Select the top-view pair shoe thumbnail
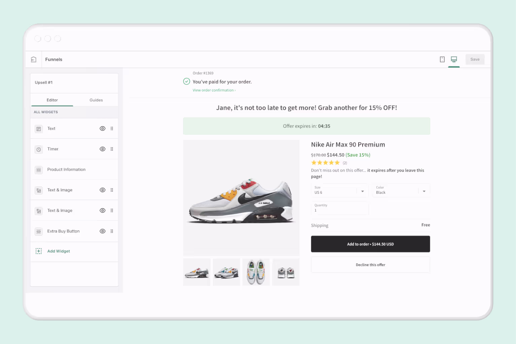Viewport: 516px width, 344px height. [x=256, y=272]
